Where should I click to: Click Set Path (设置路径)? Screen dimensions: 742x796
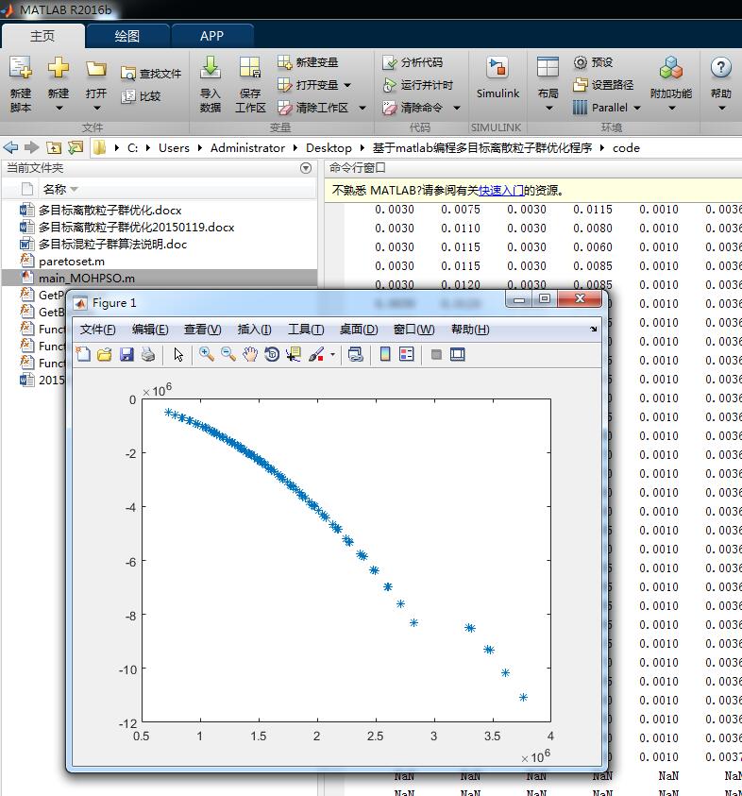tap(603, 85)
